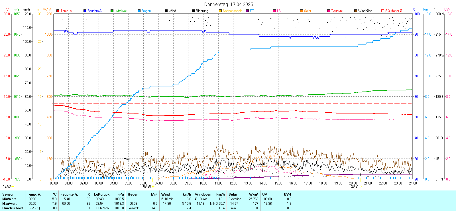456x211 pixels.
Task: Click the sun icon next to 13:53
Action: 13,186
